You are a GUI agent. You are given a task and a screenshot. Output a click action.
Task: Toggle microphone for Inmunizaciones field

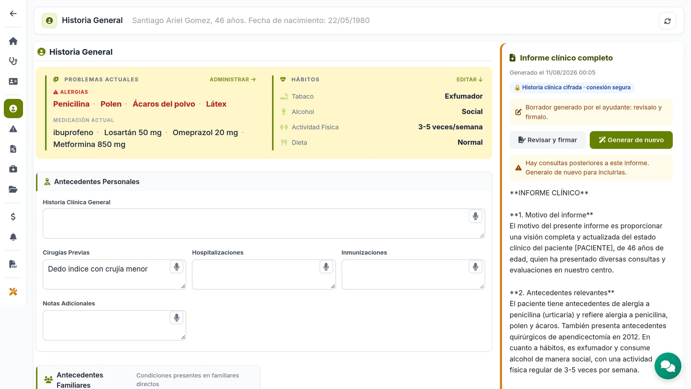point(475,267)
